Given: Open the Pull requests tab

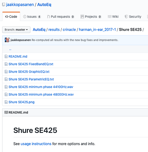Looking at the screenshot, I should pyautogui.click(x=60, y=17).
